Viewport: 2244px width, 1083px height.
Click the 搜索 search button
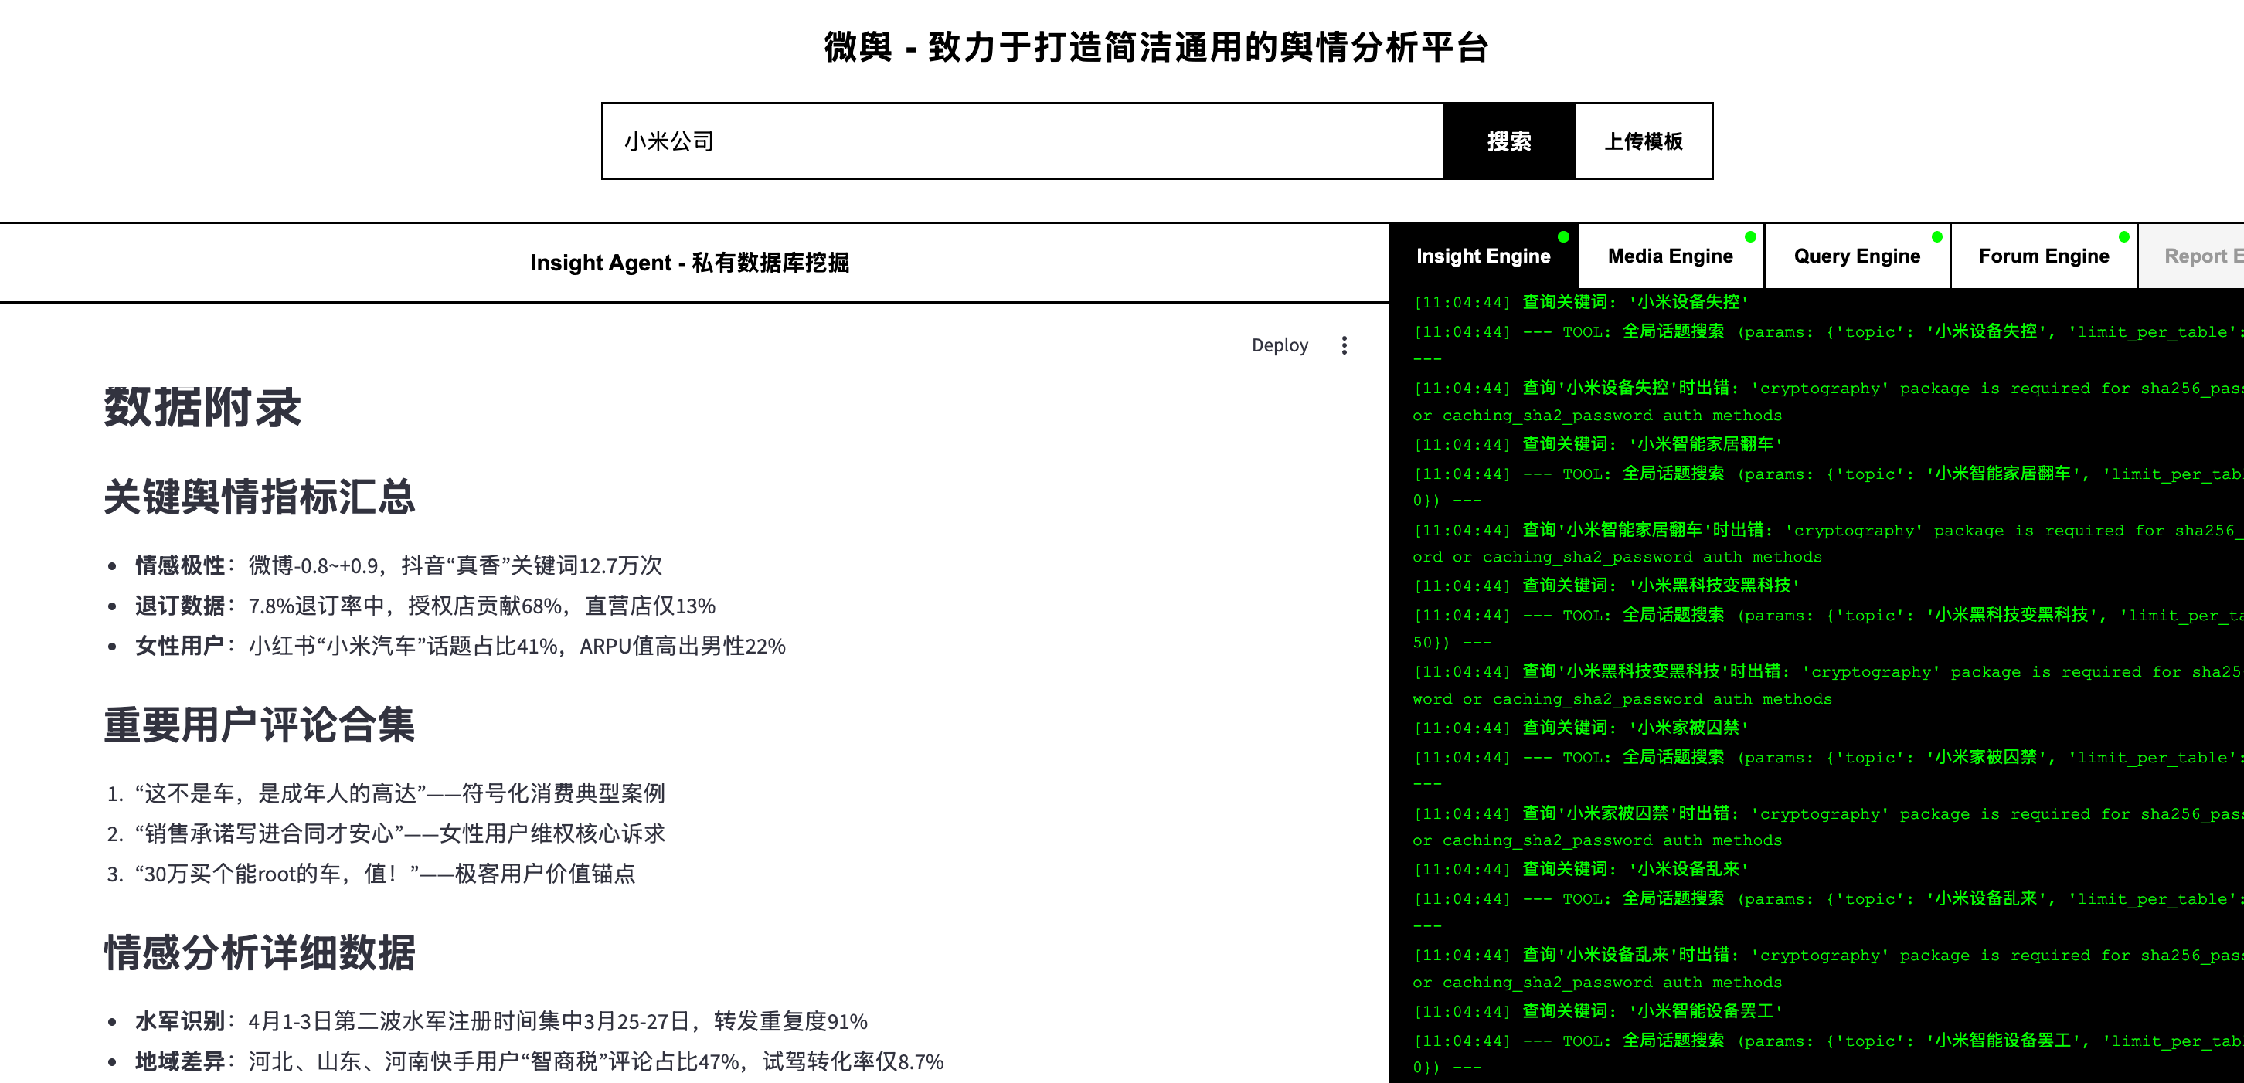[x=1509, y=140]
